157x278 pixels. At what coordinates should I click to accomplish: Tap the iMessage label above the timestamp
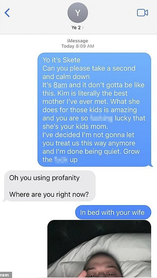coord(78,41)
